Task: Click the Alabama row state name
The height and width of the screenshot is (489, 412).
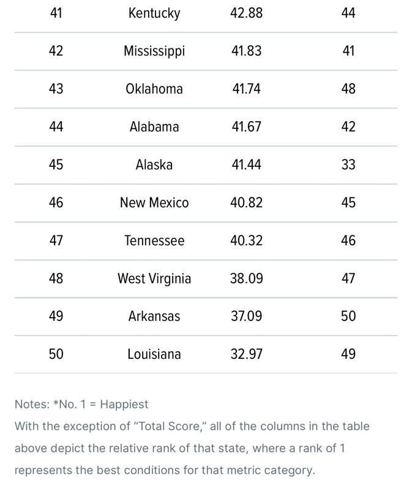Action: pyautogui.click(x=154, y=127)
